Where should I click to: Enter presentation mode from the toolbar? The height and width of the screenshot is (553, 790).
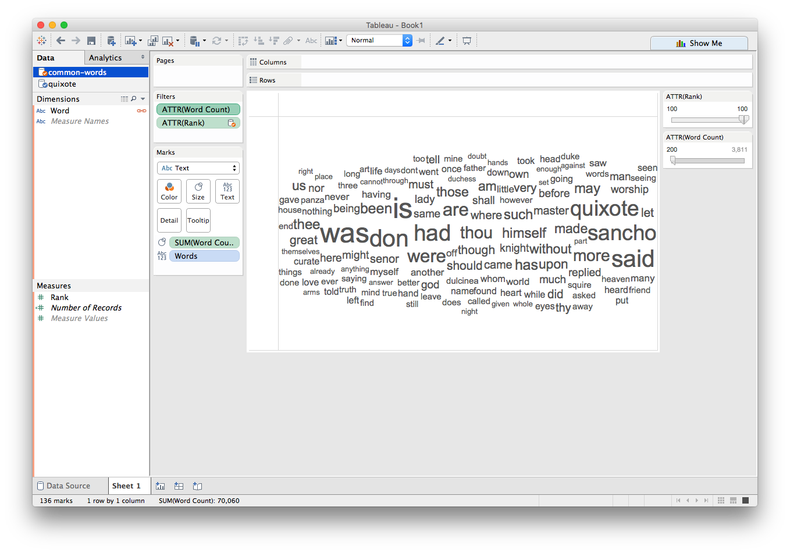coord(467,41)
